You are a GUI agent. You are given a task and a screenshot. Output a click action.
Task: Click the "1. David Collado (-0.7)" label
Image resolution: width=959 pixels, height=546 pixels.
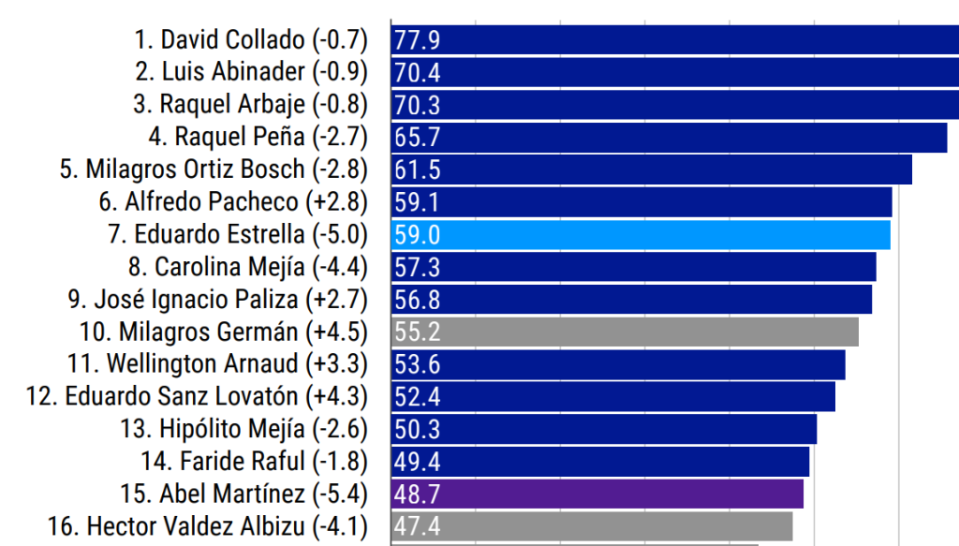250,40
